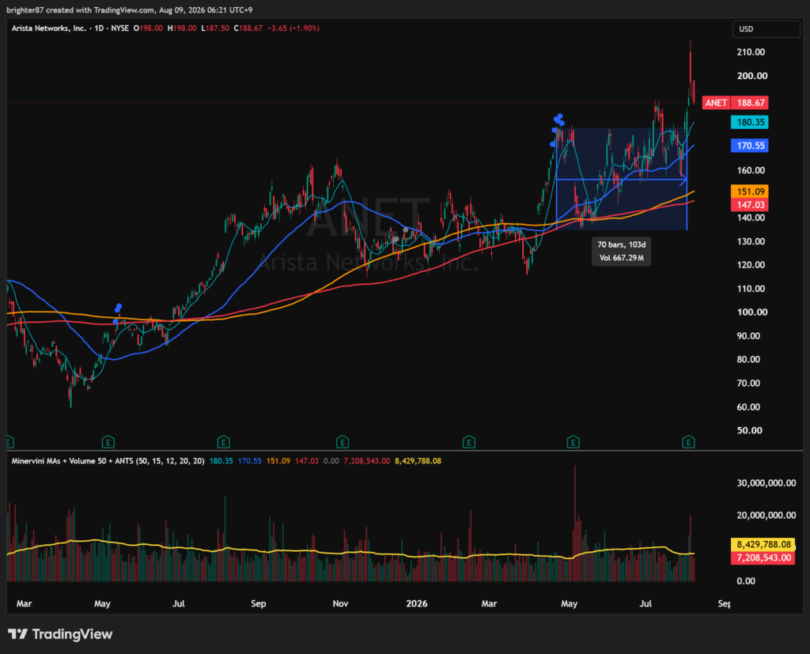Click the Arista Networks, Inc. symbol title
This screenshot has width=810, height=654.
[x=49, y=28]
